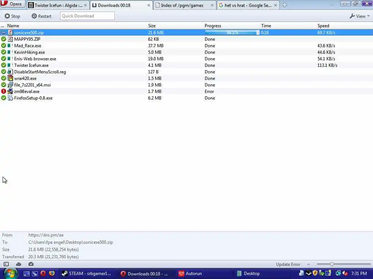This screenshot has width=373, height=279.
Task: Close the Index of /pgm/games tab
Action: (212, 5)
